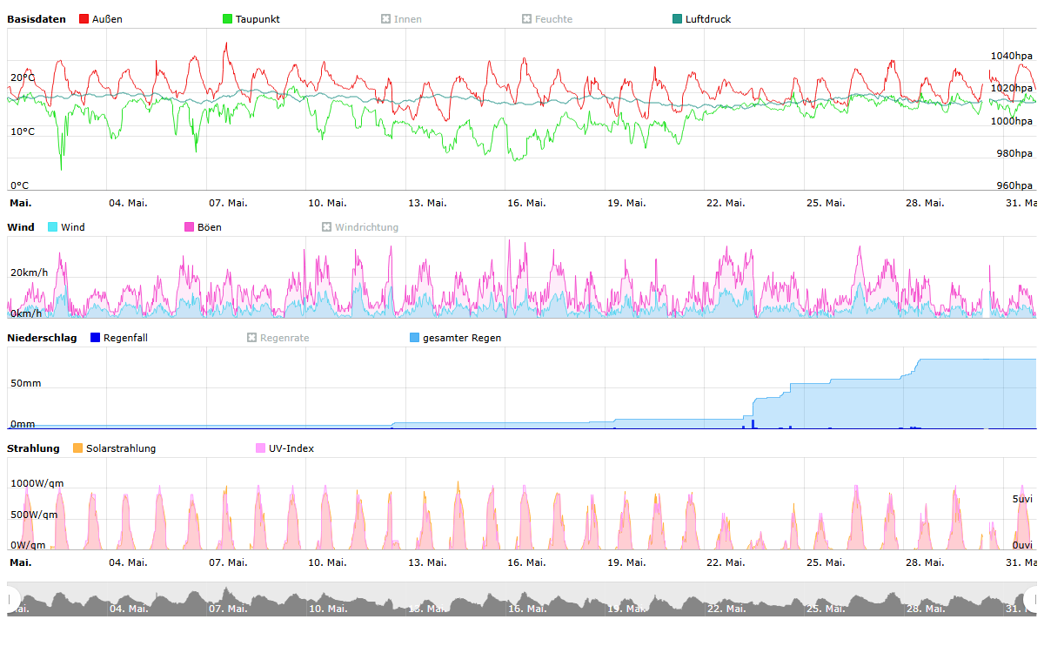Click the Solarstrahlung legend label text
Screen dimensions: 1044x653
[x=121, y=448]
